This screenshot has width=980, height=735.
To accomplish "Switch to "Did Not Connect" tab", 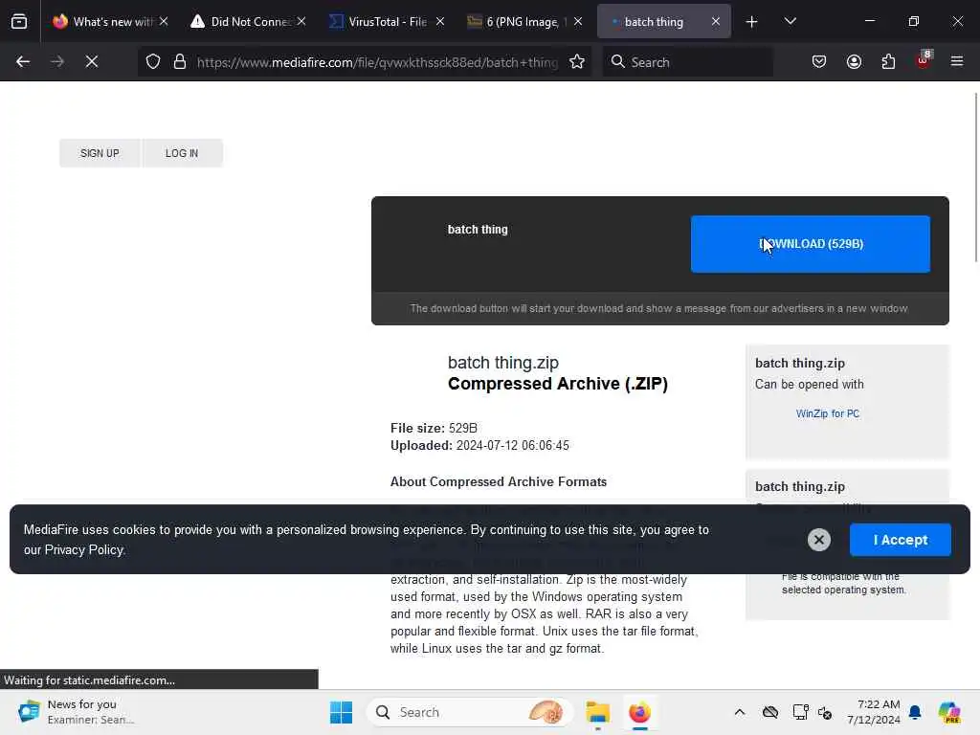I will (x=248, y=22).
